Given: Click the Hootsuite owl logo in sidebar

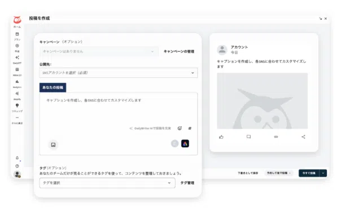Looking at the screenshot, I should [x=17, y=20].
